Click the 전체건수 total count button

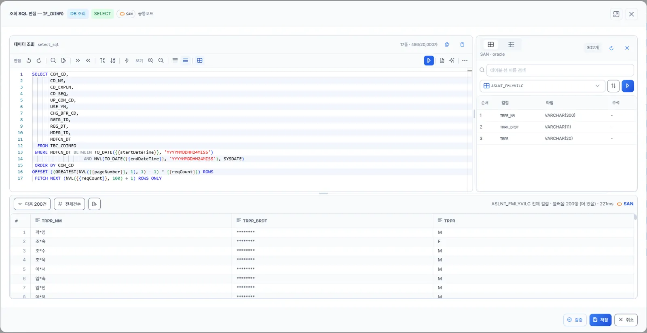coord(70,204)
